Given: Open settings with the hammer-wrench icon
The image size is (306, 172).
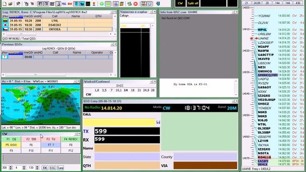Looking at the screenshot, I should click(x=18, y=4).
